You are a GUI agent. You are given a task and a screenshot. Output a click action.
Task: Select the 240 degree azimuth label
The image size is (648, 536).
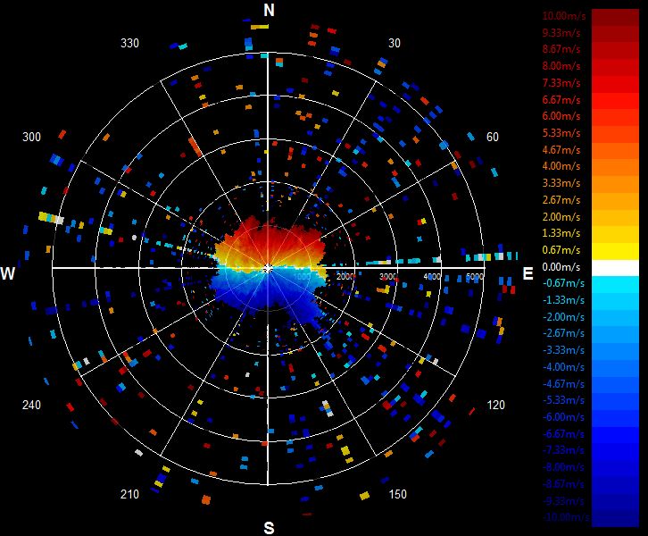click(31, 405)
